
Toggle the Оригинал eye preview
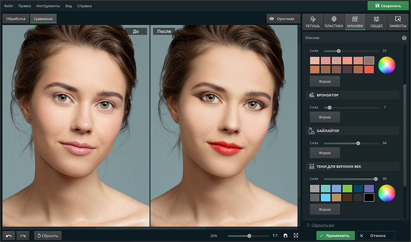pyautogui.click(x=282, y=19)
